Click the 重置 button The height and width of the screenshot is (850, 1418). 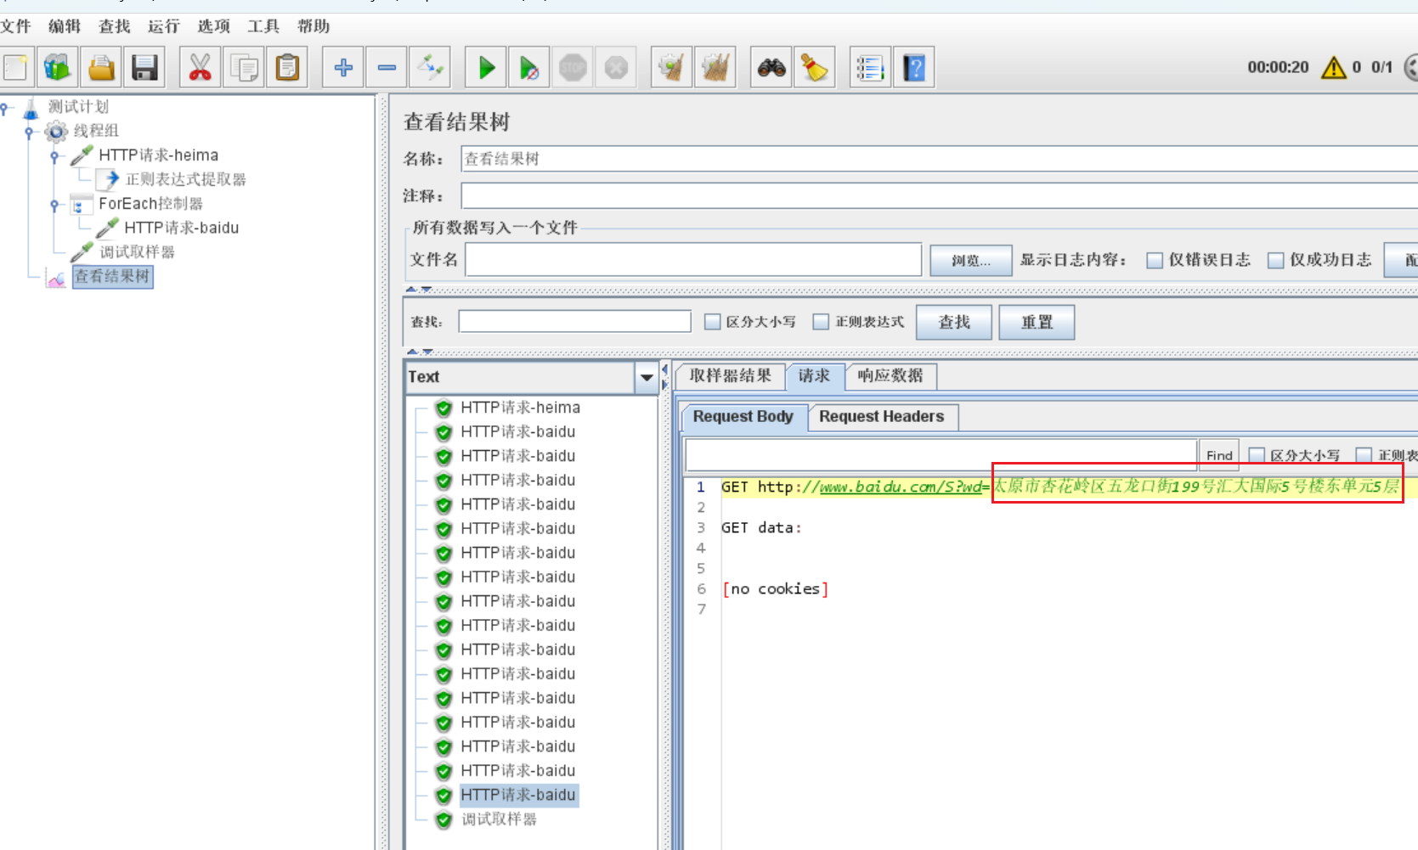tap(1037, 323)
